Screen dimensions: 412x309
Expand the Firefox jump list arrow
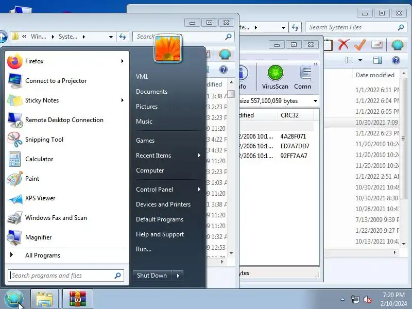point(123,61)
